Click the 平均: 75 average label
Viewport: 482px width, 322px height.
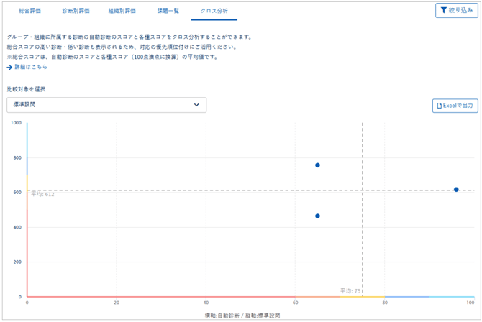[x=350, y=291]
